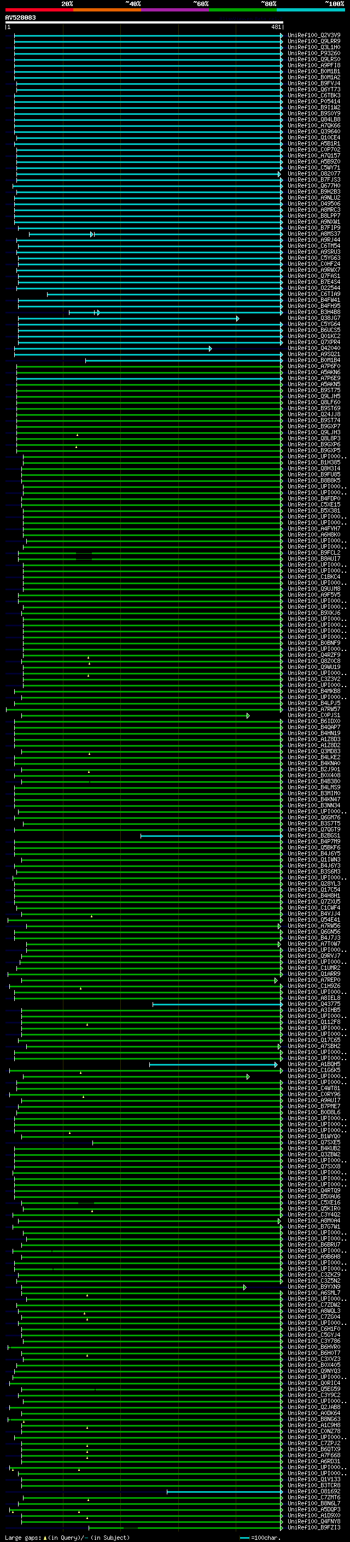The height and width of the screenshot is (1542, 350).
Task: Select label UniRef100_C6TBK3
Action: pos(314,95)
